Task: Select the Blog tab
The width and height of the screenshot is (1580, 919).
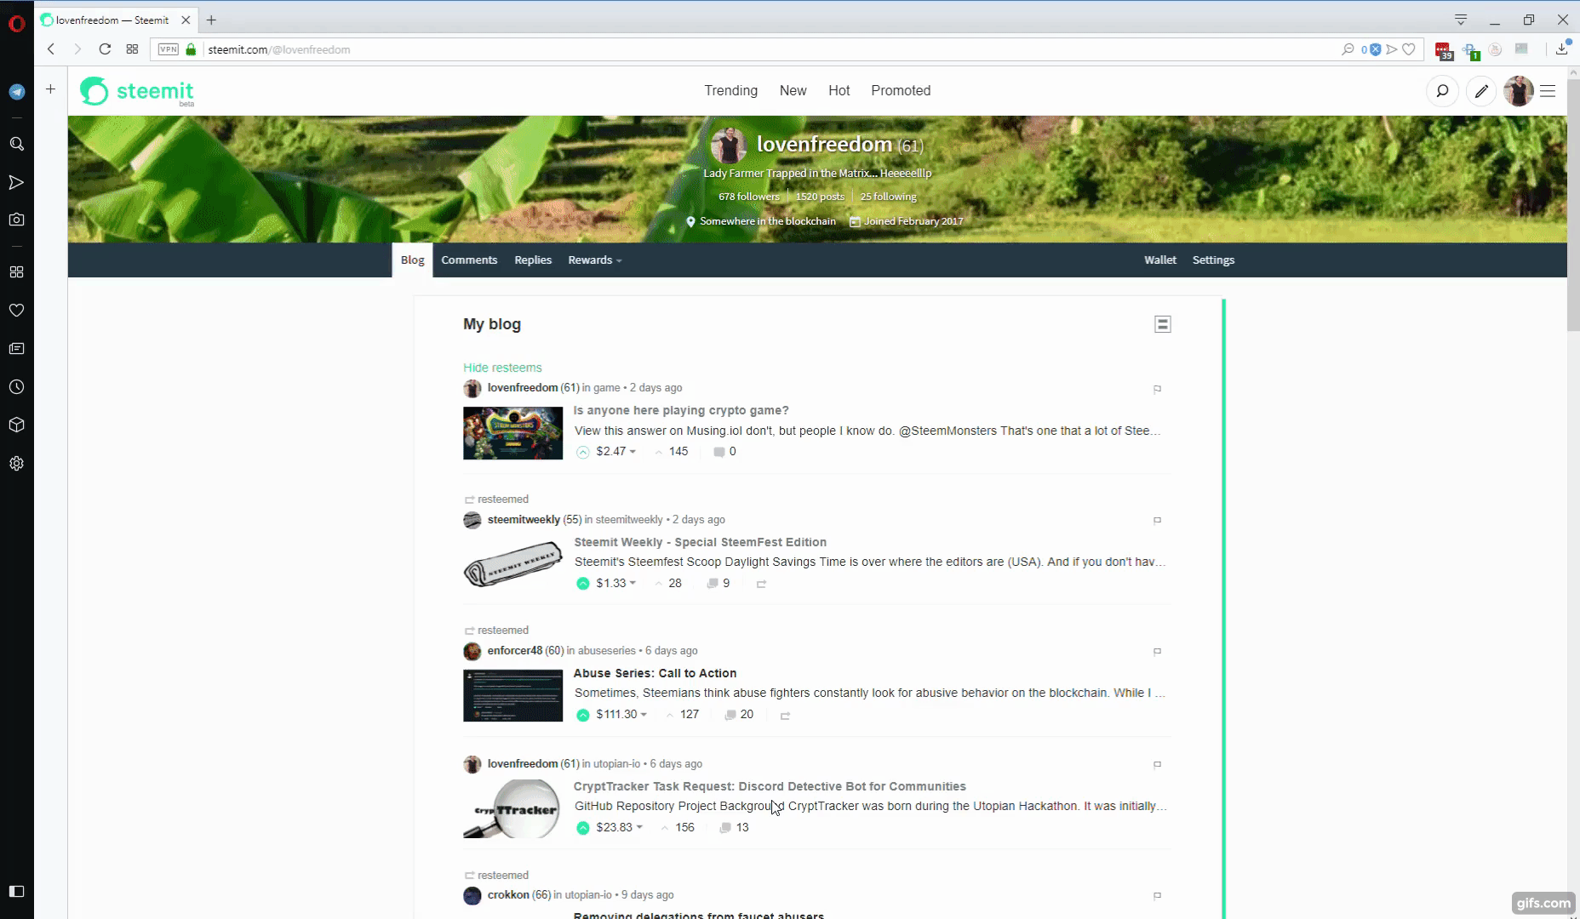Action: pyautogui.click(x=412, y=260)
